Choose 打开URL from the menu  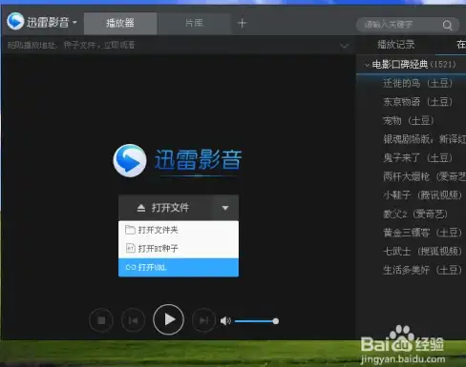(x=179, y=267)
